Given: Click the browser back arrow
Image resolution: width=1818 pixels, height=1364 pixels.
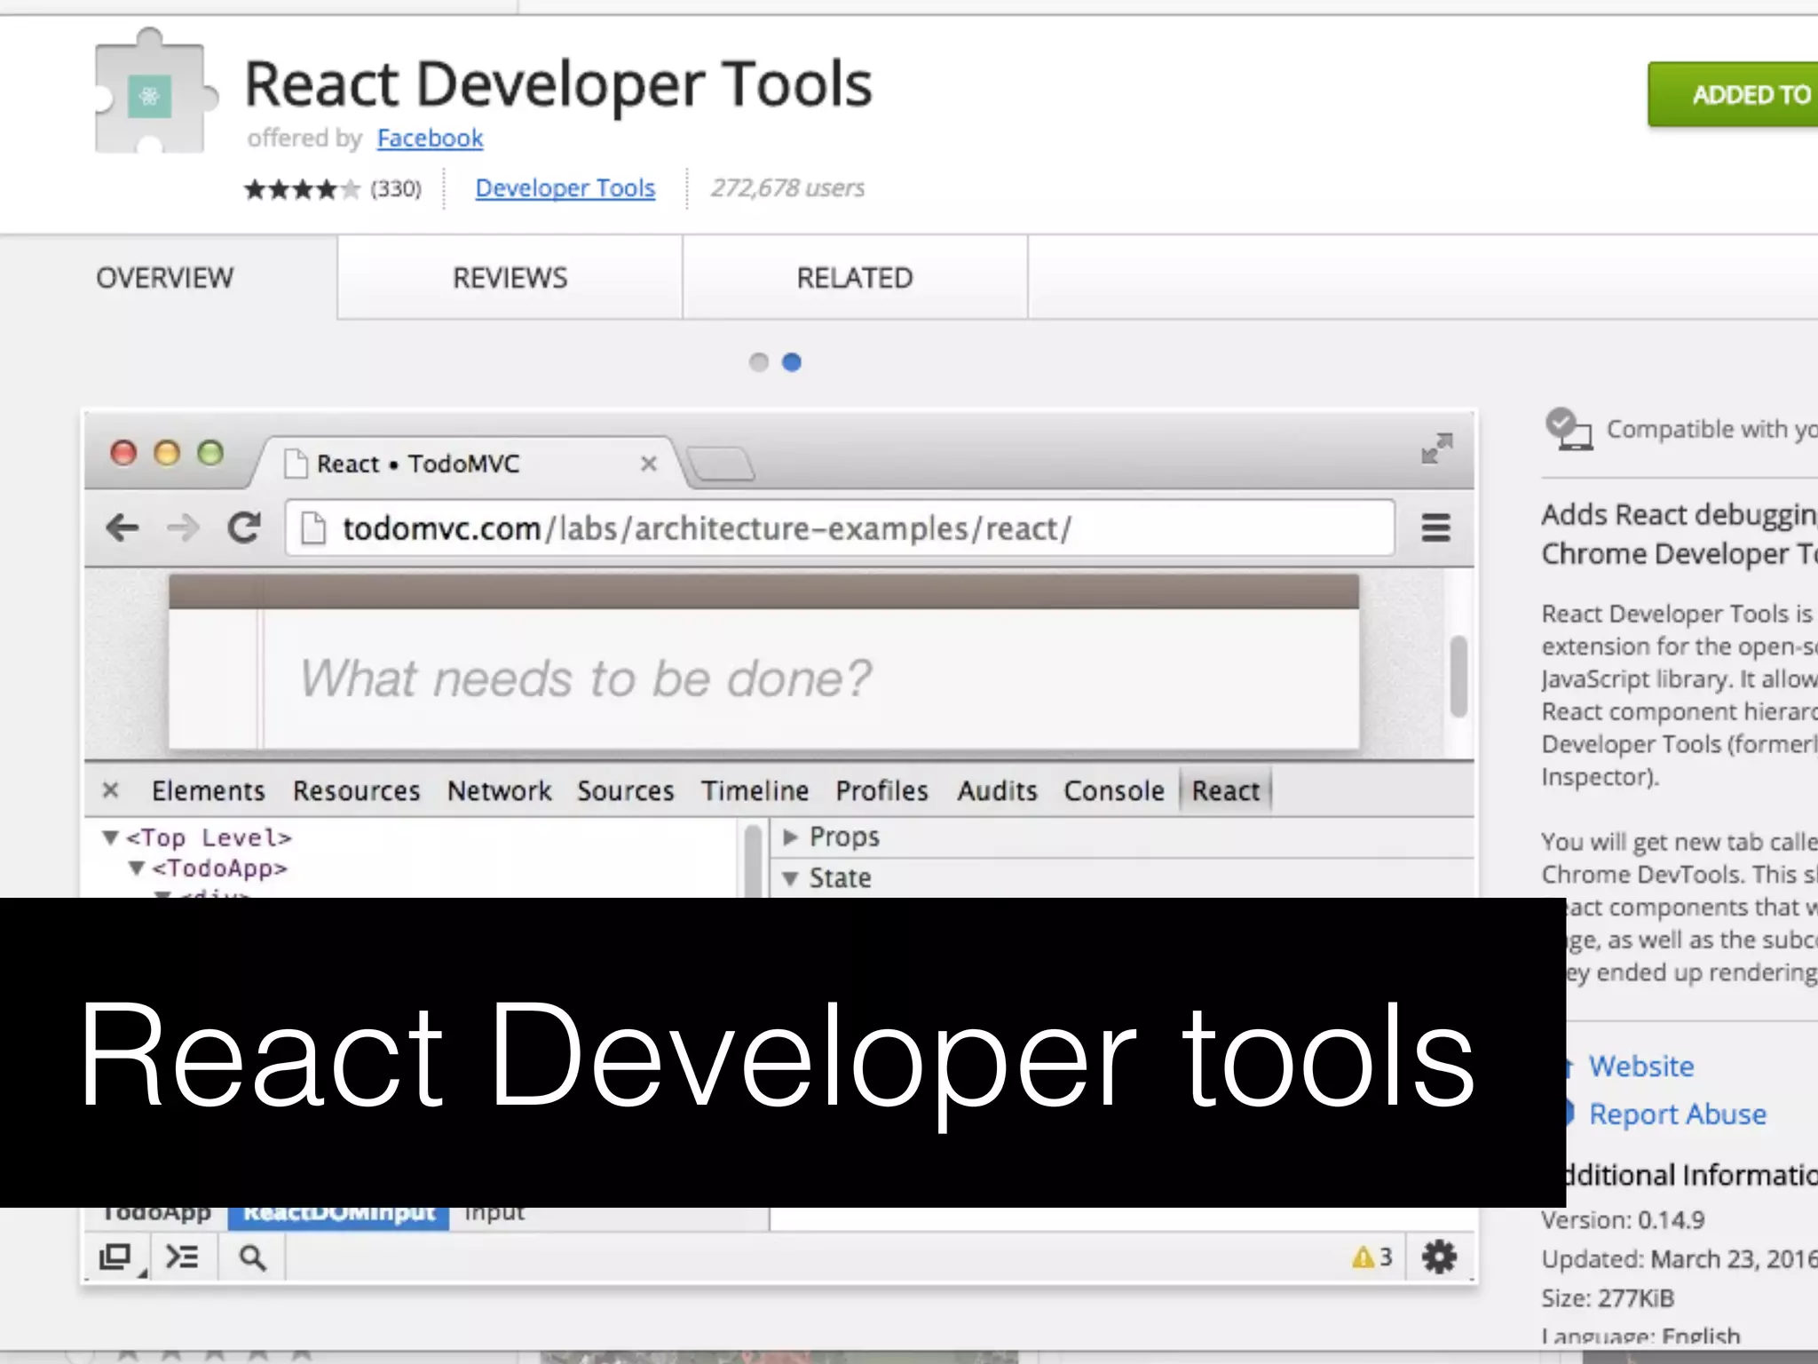Looking at the screenshot, I should click(123, 528).
